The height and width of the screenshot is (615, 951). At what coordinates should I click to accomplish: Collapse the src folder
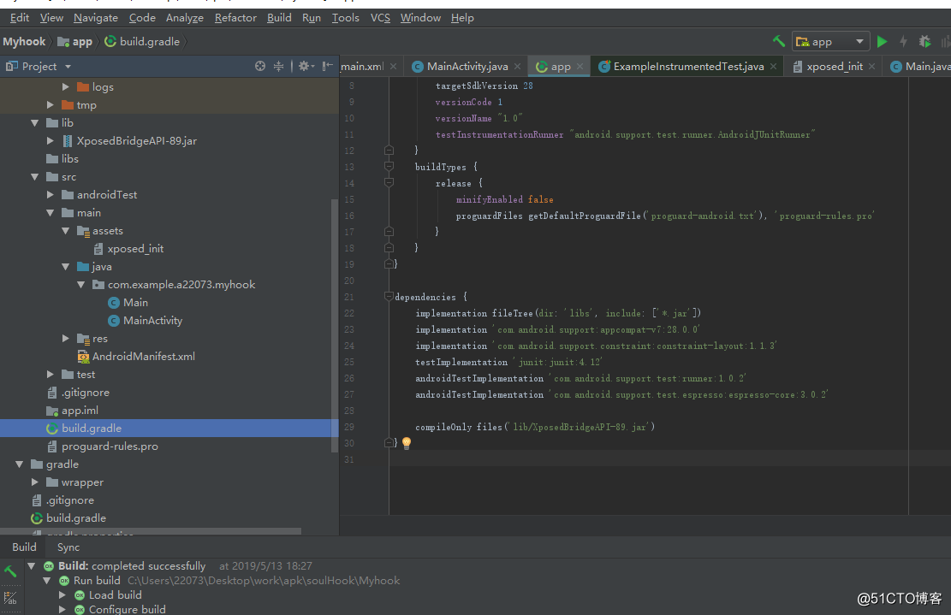point(34,177)
